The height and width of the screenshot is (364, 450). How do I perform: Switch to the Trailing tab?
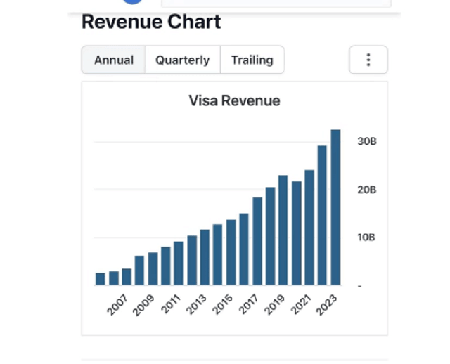click(x=252, y=60)
